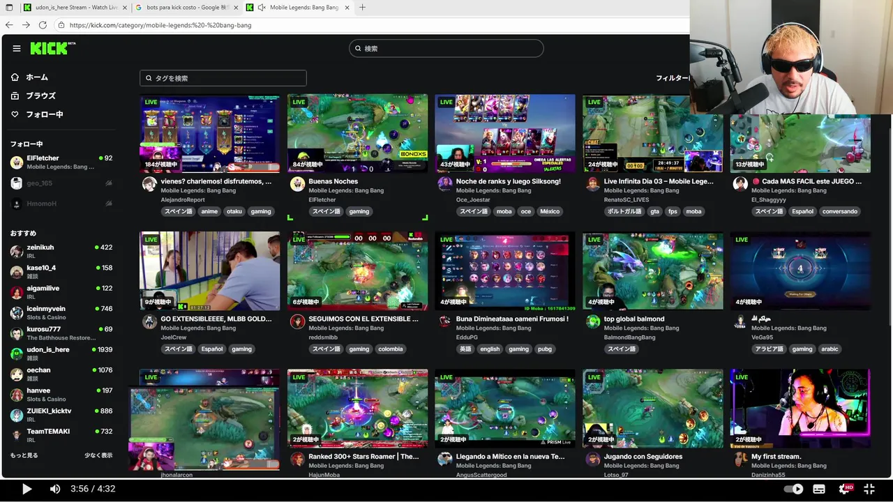Open the El_Shaggyyy channel avatar

(x=740, y=184)
